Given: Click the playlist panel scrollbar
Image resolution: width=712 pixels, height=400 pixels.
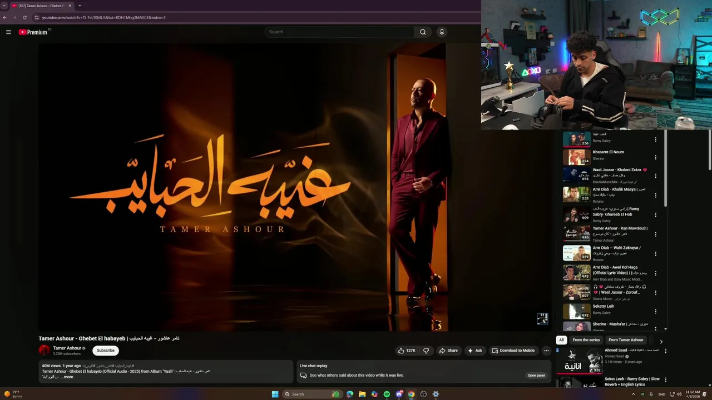Looking at the screenshot, I should [665, 169].
